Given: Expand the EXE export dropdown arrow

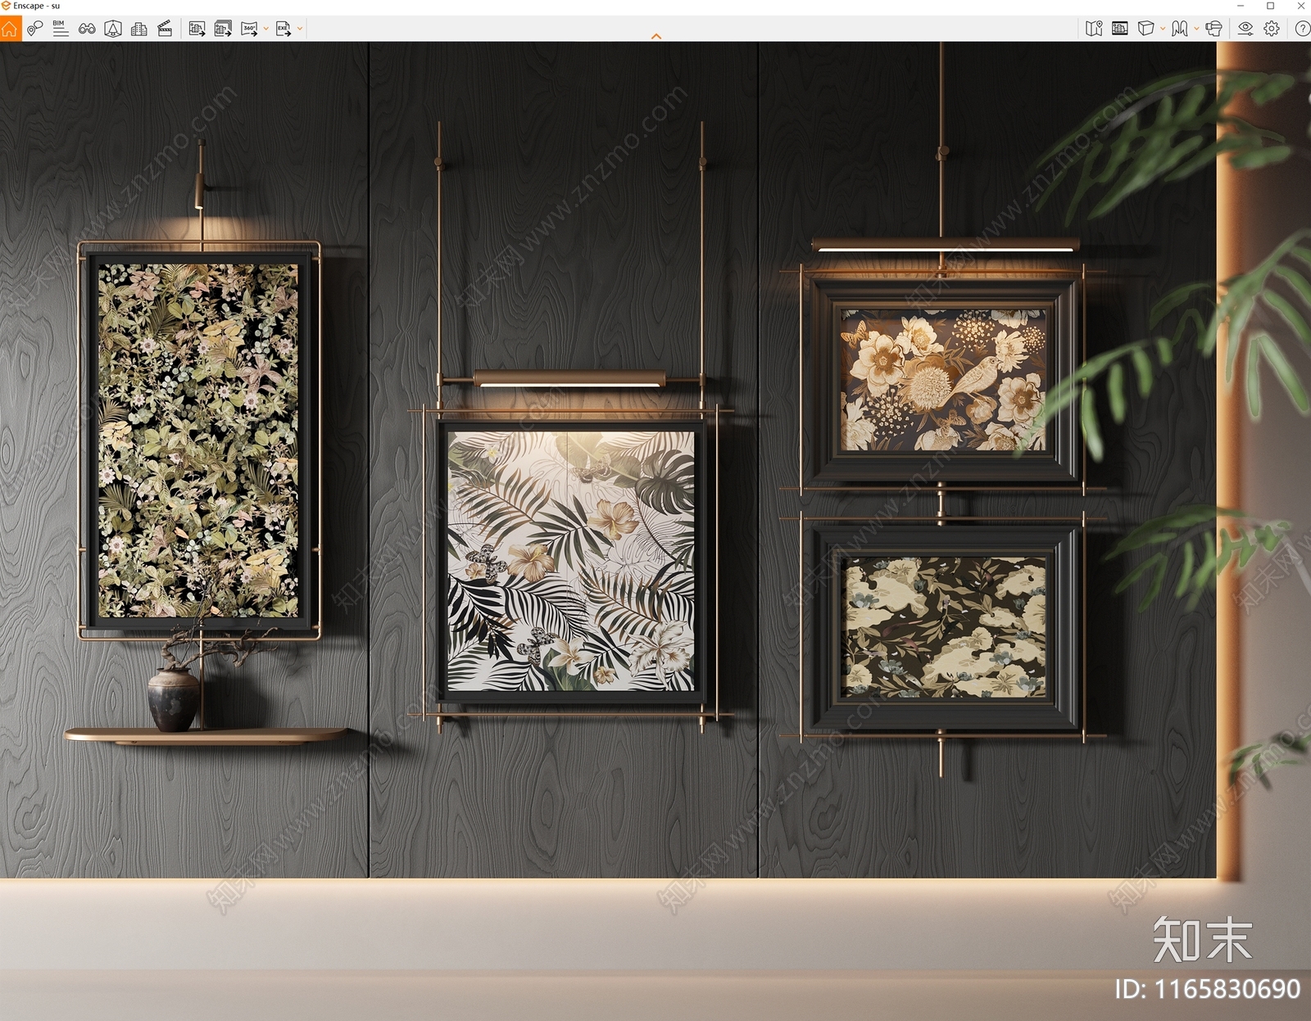Looking at the screenshot, I should (x=300, y=29).
